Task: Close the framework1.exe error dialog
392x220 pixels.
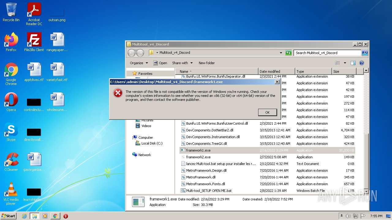Action: click(277, 82)
